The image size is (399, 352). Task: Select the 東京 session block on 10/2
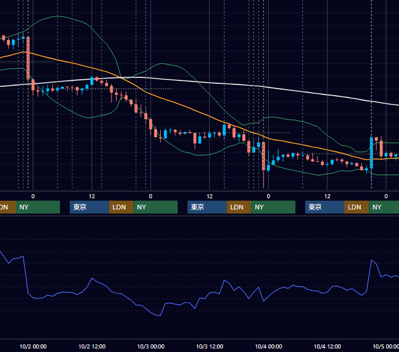tap(89, 207)
